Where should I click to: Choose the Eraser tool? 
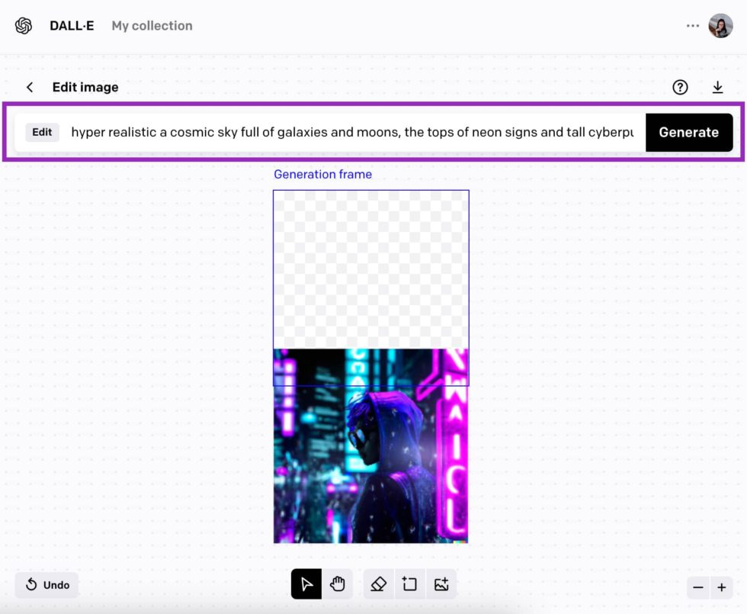point(379,584)
